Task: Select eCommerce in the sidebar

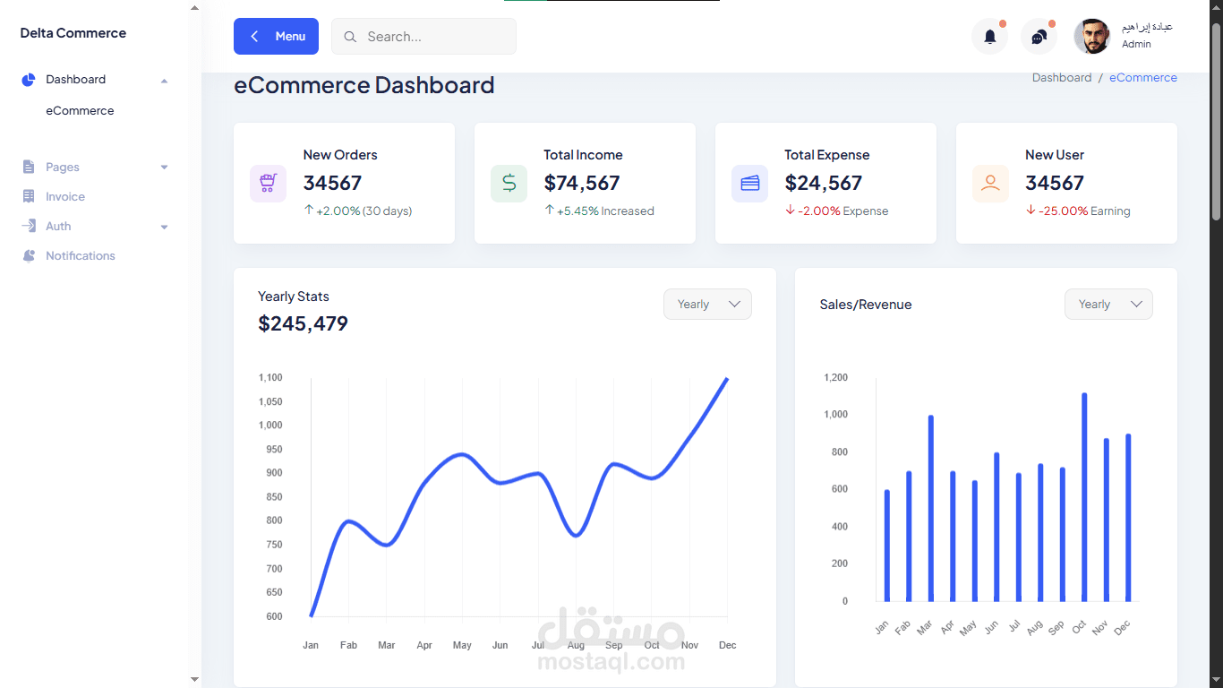Action: (80, 111)
